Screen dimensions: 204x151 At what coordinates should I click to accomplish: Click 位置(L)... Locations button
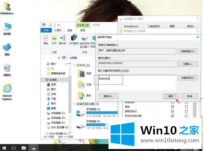(x=188, y=64)
